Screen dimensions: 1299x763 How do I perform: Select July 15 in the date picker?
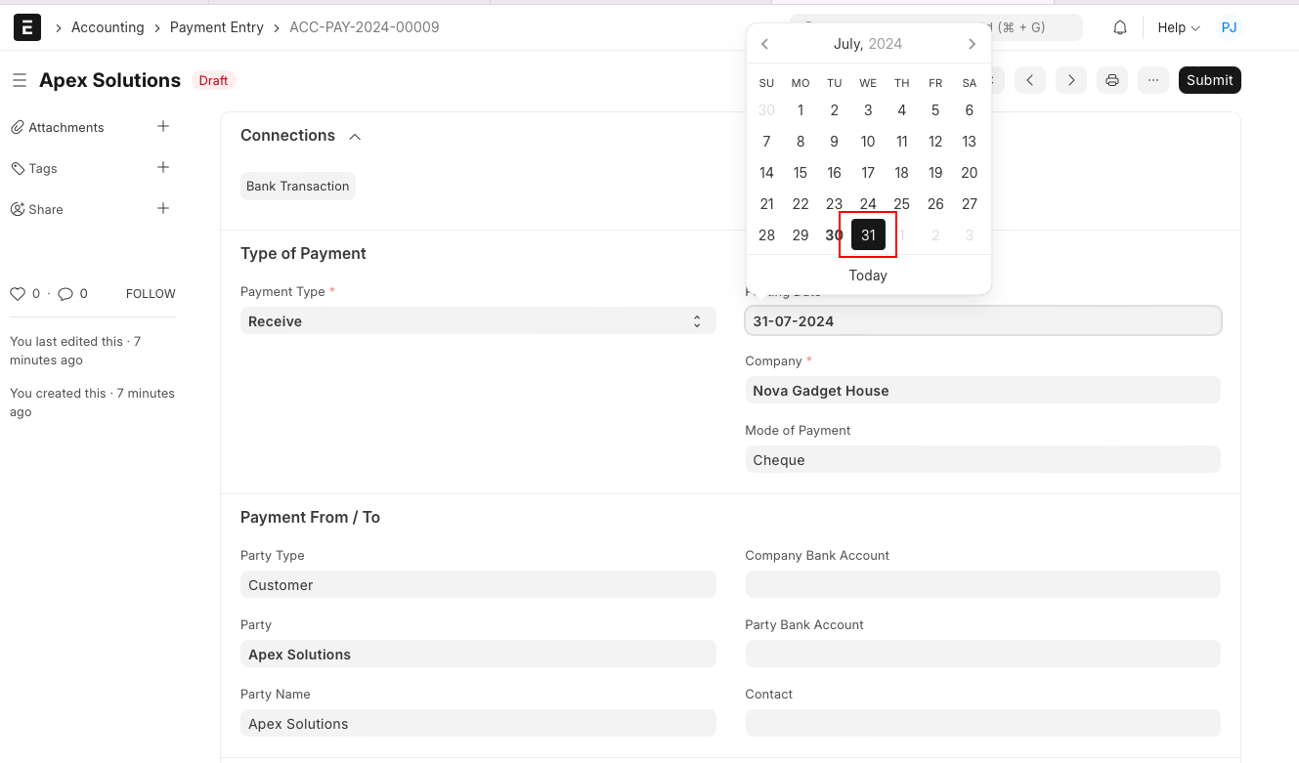pos(800,172)
